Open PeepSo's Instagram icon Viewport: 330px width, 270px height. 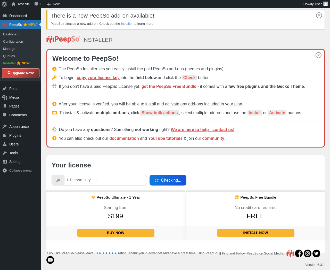tap(308, 253)
